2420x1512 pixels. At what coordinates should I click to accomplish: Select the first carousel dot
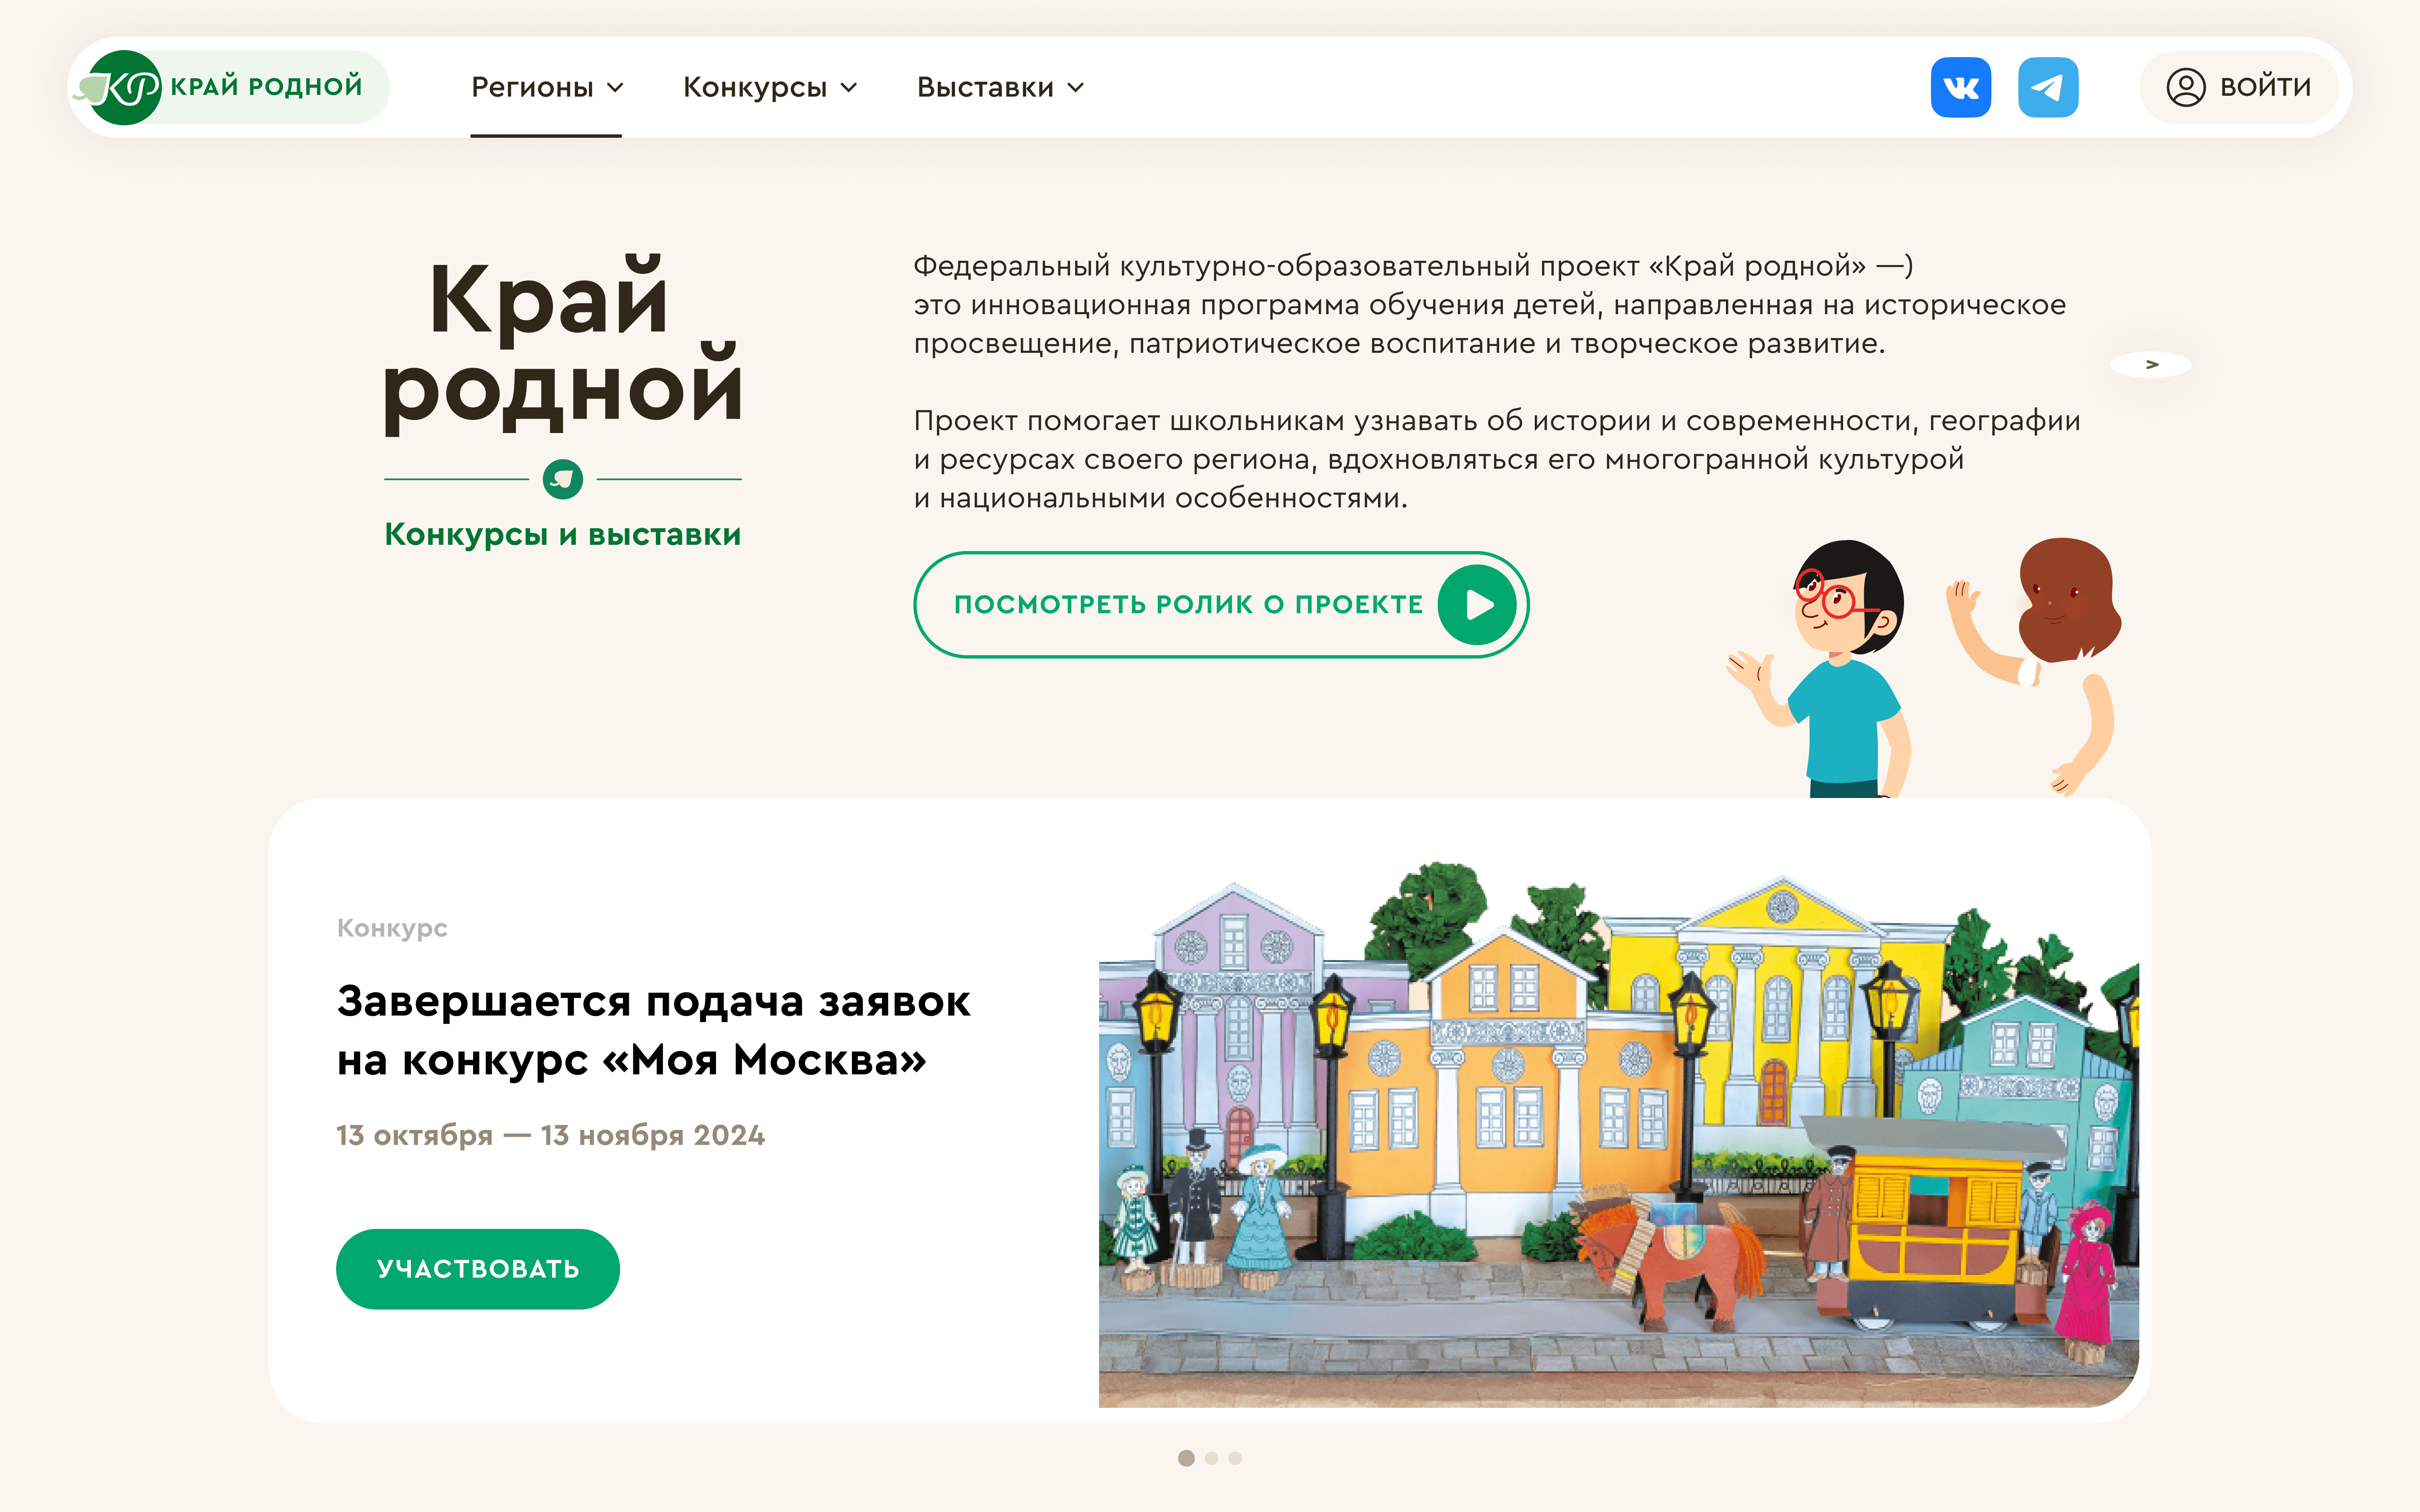click(x=1186, y=1458)
